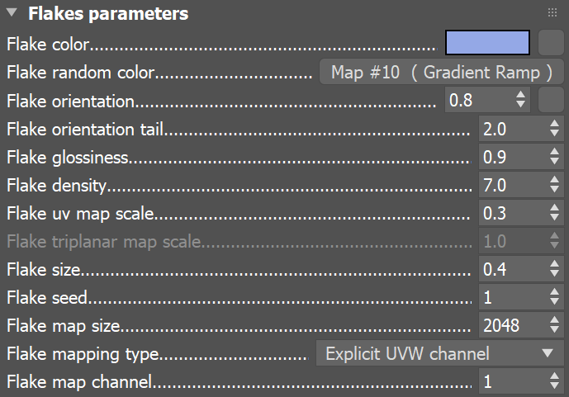
Task: Click the Flake color map slot button
Action: [x=550, y=43]
